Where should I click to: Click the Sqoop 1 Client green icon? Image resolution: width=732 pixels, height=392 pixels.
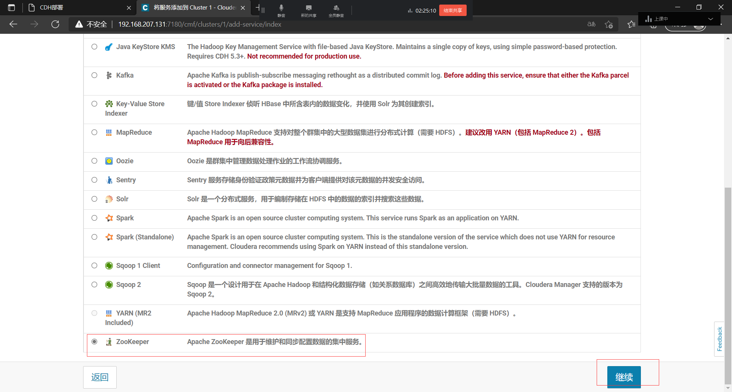pyautogui.click(x=109, y=266)
